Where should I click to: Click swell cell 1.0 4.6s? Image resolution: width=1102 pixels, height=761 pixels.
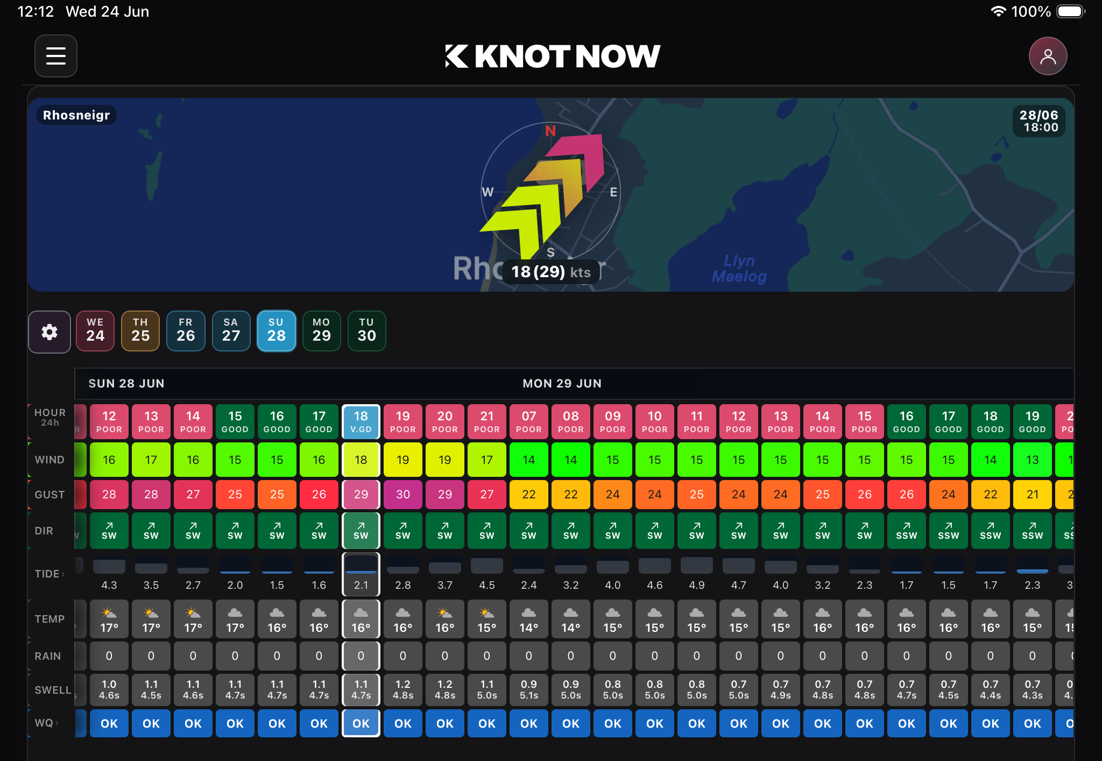tap(109, 689)
